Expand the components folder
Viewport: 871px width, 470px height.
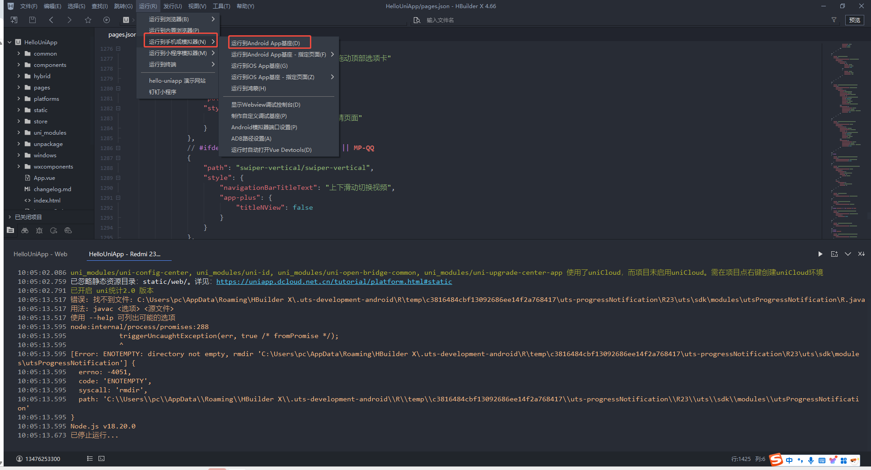point(19,65)
